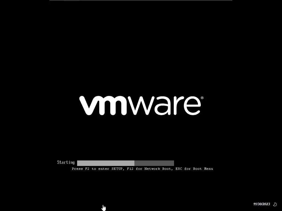Click the unfilled dark portion of the progress bar

tap(154, 163)
